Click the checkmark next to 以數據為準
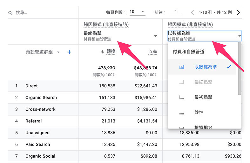Image resolution: width=250 pixels, height=163 pixels. coord(229,67)
